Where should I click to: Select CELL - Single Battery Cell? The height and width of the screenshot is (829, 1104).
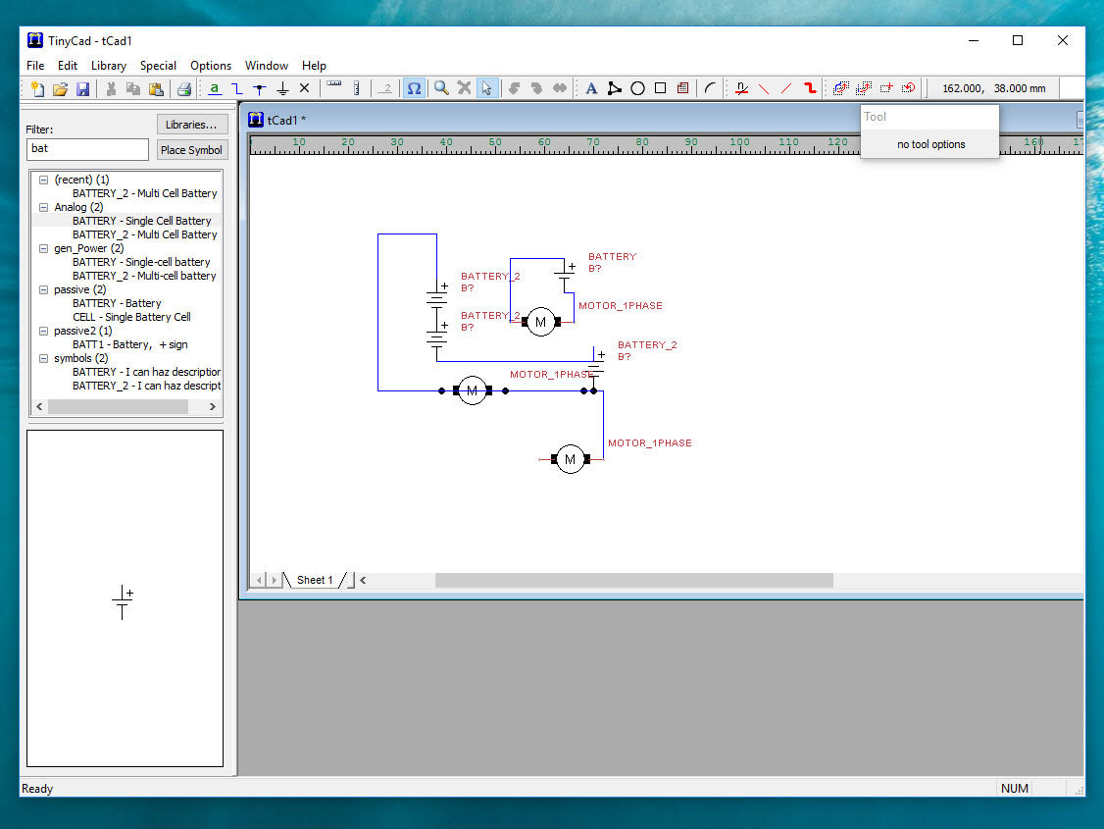[x=131, y=318]
